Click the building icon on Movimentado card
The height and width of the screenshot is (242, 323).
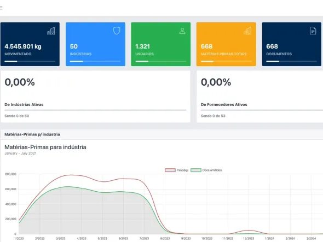tap(51, 31)
